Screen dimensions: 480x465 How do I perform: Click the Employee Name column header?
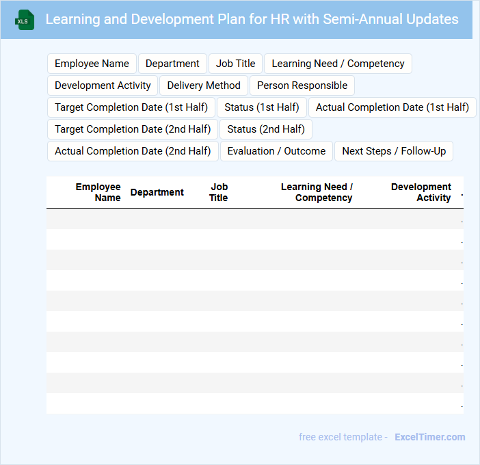click(x=98, y=192)
